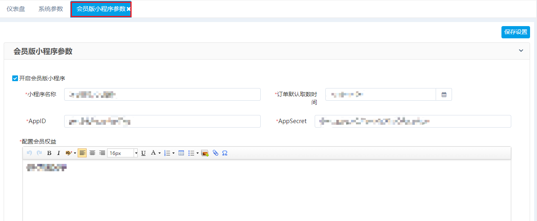Align text left in the editor

[x=82, y=153]
